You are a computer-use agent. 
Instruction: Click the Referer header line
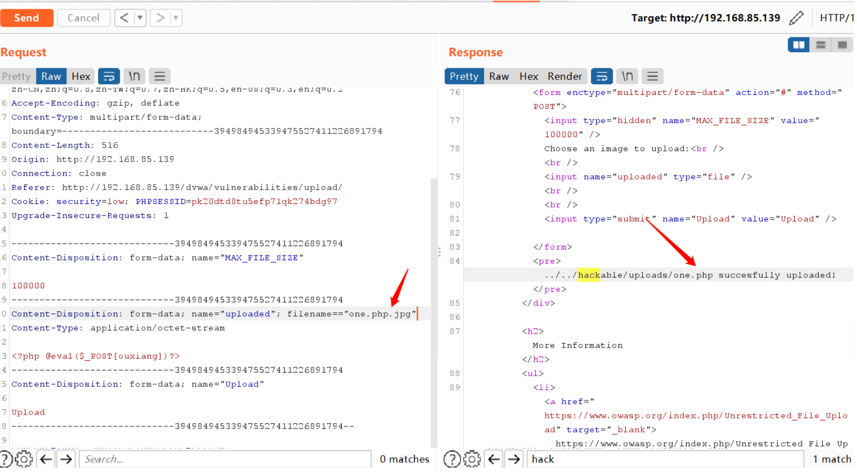coord(177,187)
